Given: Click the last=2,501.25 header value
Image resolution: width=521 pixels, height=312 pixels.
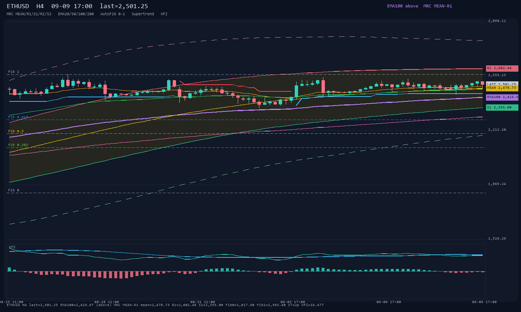Looking at the screenshot, I should coord(124,6).
